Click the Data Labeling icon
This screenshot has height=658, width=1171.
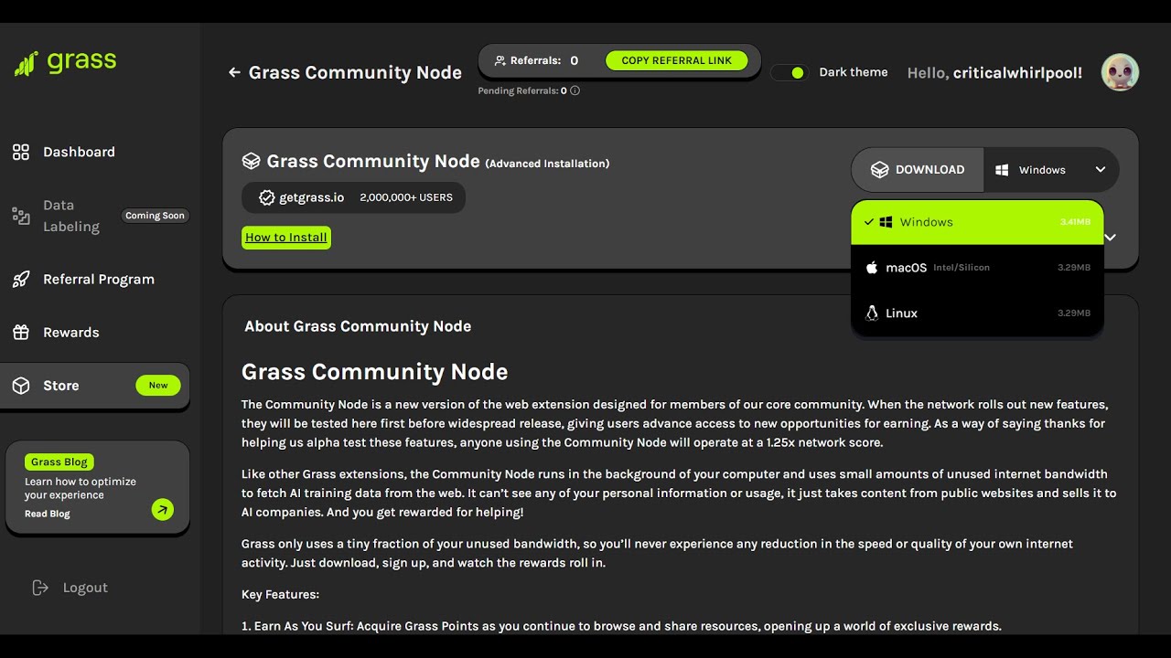(x=21, y=216)
